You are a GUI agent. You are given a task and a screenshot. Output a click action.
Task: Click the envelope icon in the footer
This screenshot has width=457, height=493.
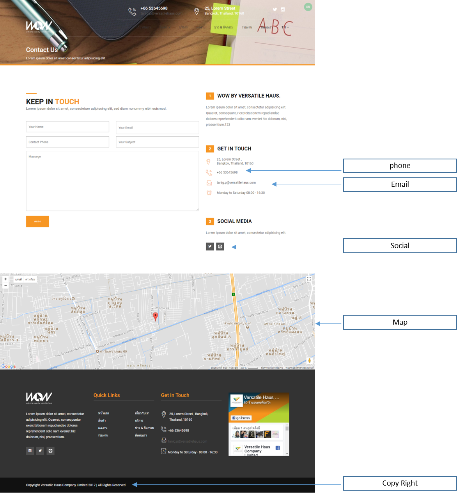click(x=164, y=440)
